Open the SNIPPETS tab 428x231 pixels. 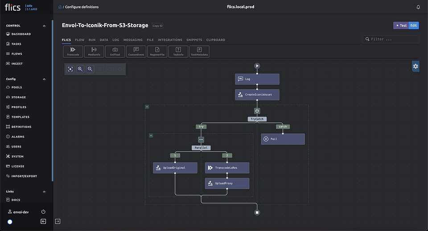(x=194, y=40)
